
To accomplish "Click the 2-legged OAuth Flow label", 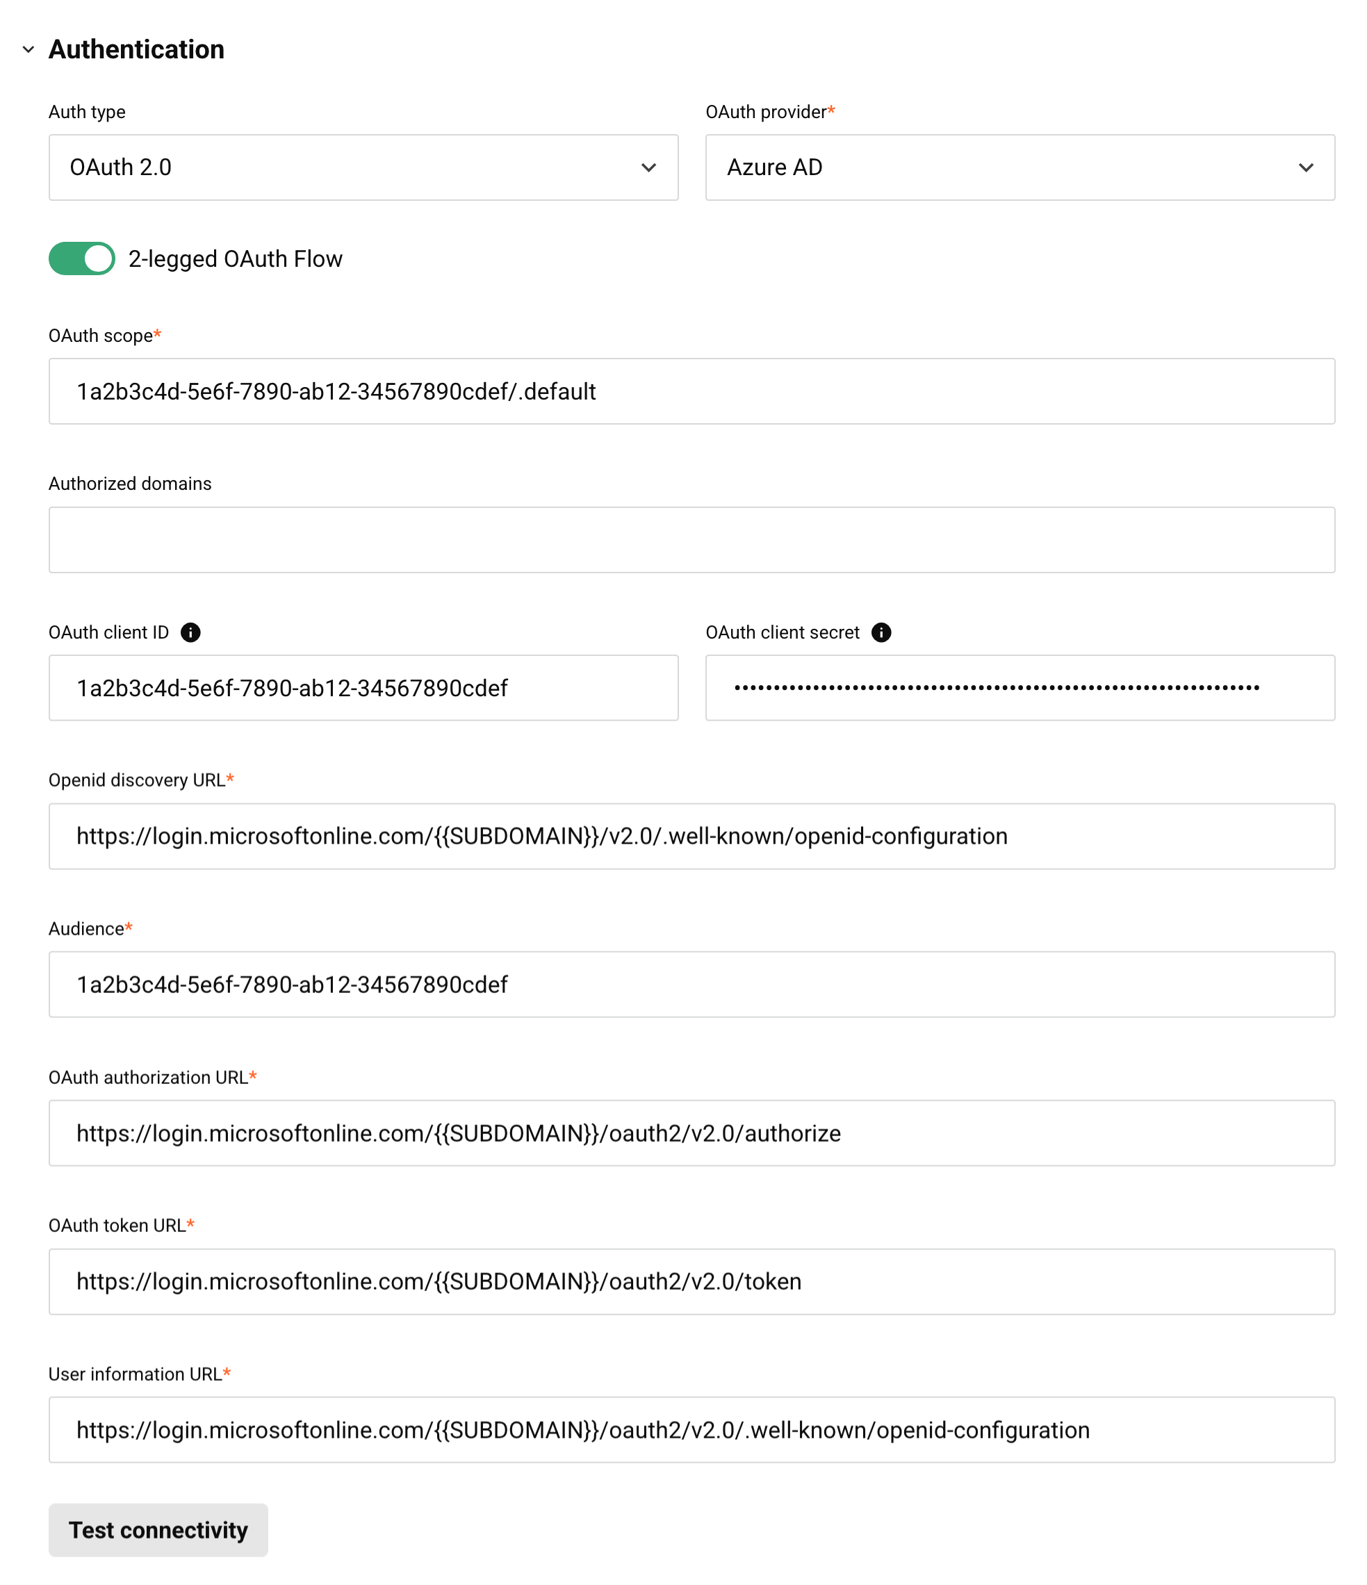I will 235,259.
